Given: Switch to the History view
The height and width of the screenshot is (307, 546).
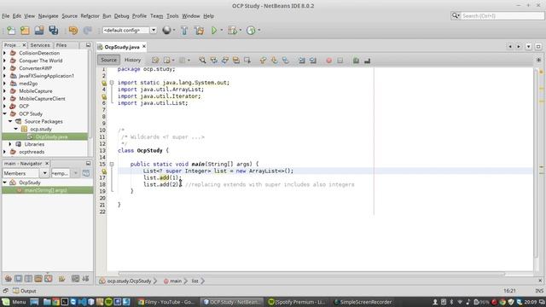Looking at the screenshot, I should 132,60.
